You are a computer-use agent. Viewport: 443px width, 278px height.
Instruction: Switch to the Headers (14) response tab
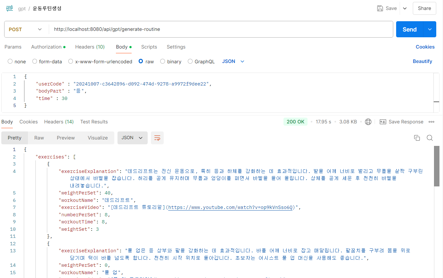coord(59,121)
